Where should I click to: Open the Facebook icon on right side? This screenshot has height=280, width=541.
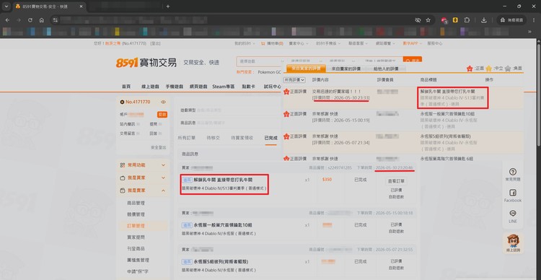pyautogui.click(x=513, y=193)
